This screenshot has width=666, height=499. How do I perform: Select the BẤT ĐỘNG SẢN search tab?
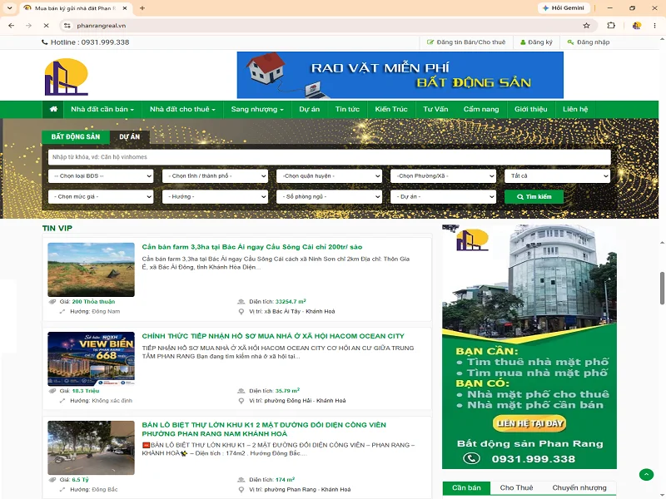(x=76, y=136)
